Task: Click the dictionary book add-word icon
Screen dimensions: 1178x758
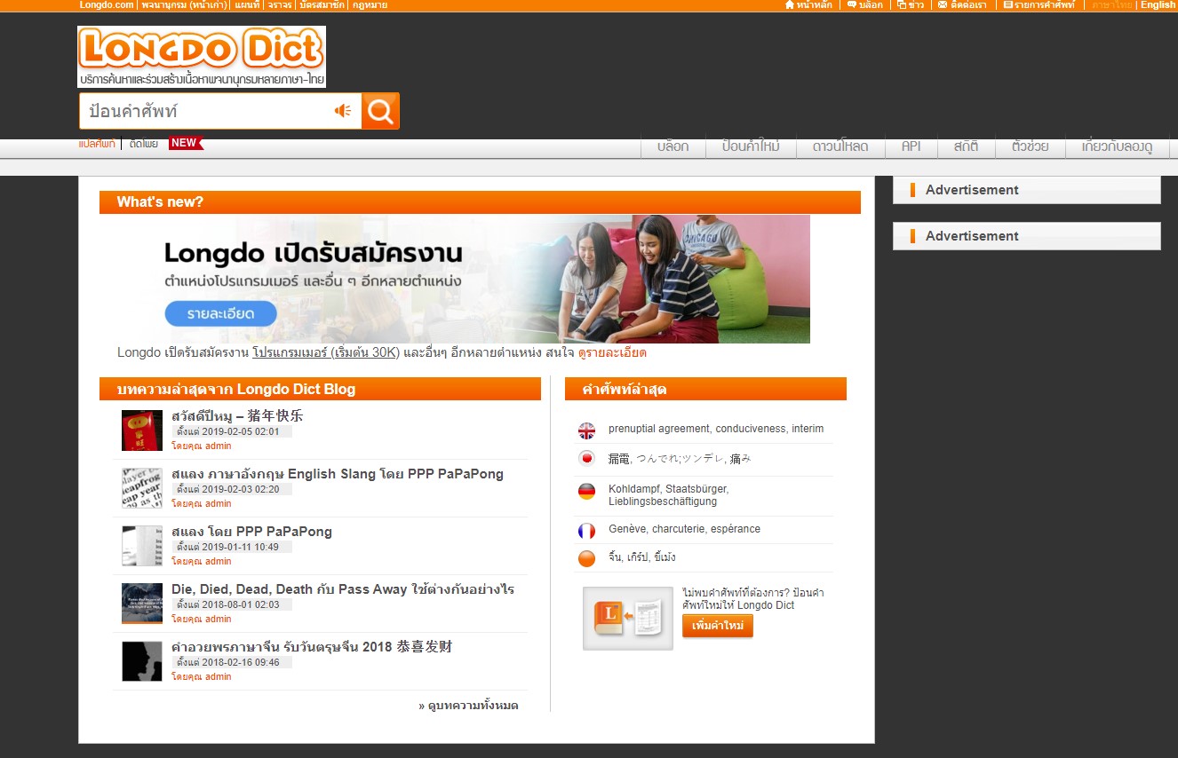Action: click(x=628, y=618)
